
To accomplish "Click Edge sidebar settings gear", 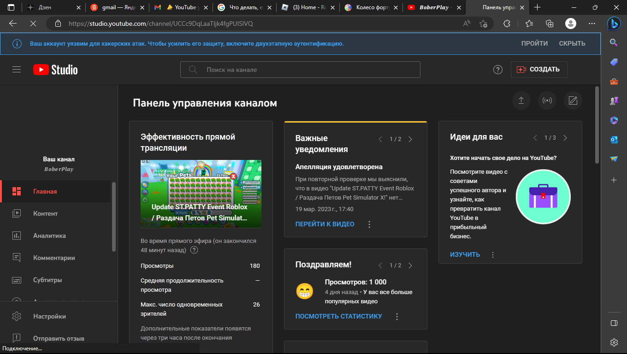I will pyautogui.click(x=614, y=342).
